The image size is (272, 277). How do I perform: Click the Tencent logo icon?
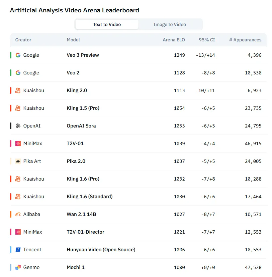[18, 250]
